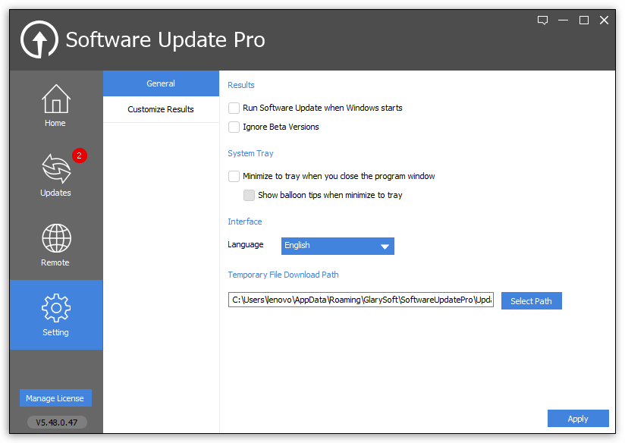Enable Run Software Update when Windows starts

(x=234, y=108)
